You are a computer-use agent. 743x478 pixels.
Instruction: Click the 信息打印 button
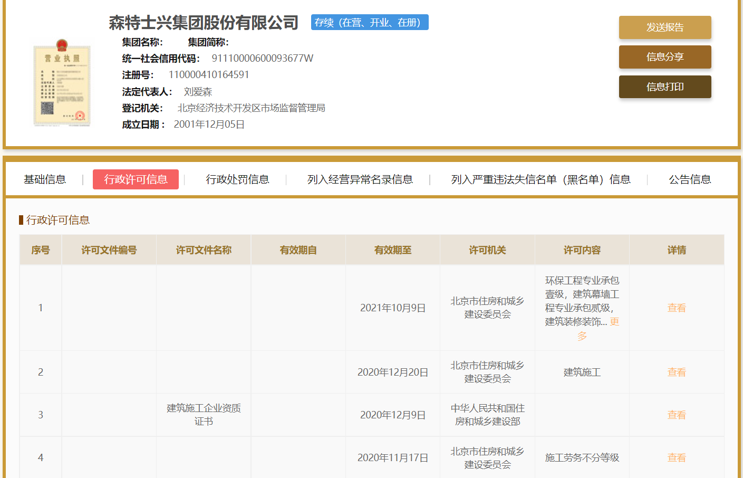coord(665,87)
